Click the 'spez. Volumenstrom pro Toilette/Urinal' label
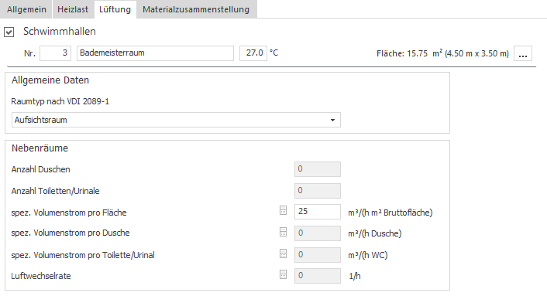Screen dimensions: 547x296 pyautogui.click(x=83, y=255)
